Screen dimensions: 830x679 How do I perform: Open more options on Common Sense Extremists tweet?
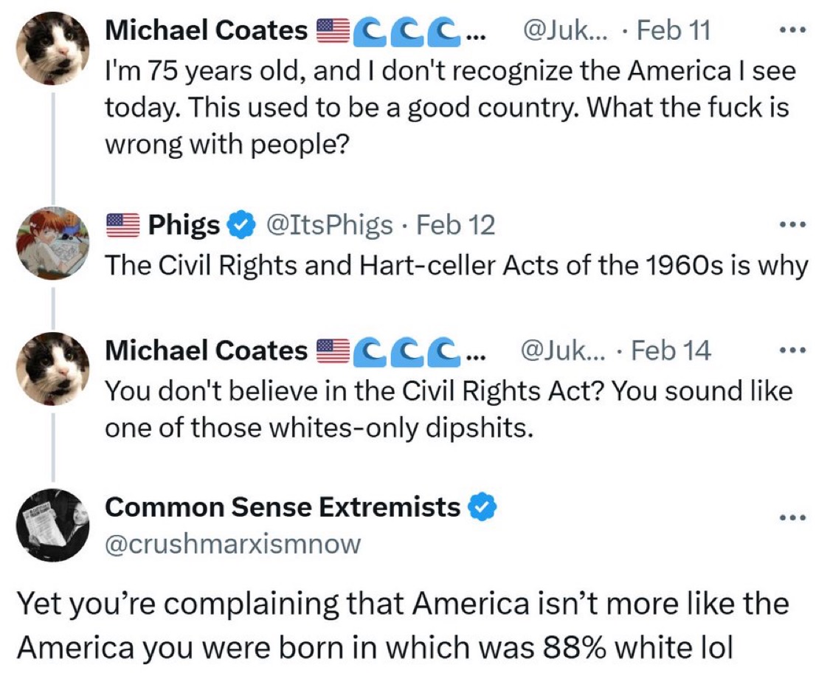coord(793,517)
